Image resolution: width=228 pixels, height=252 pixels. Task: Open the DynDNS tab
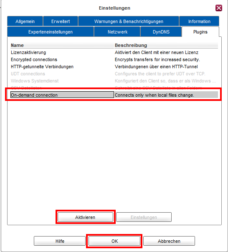click(x=161, y=32)
